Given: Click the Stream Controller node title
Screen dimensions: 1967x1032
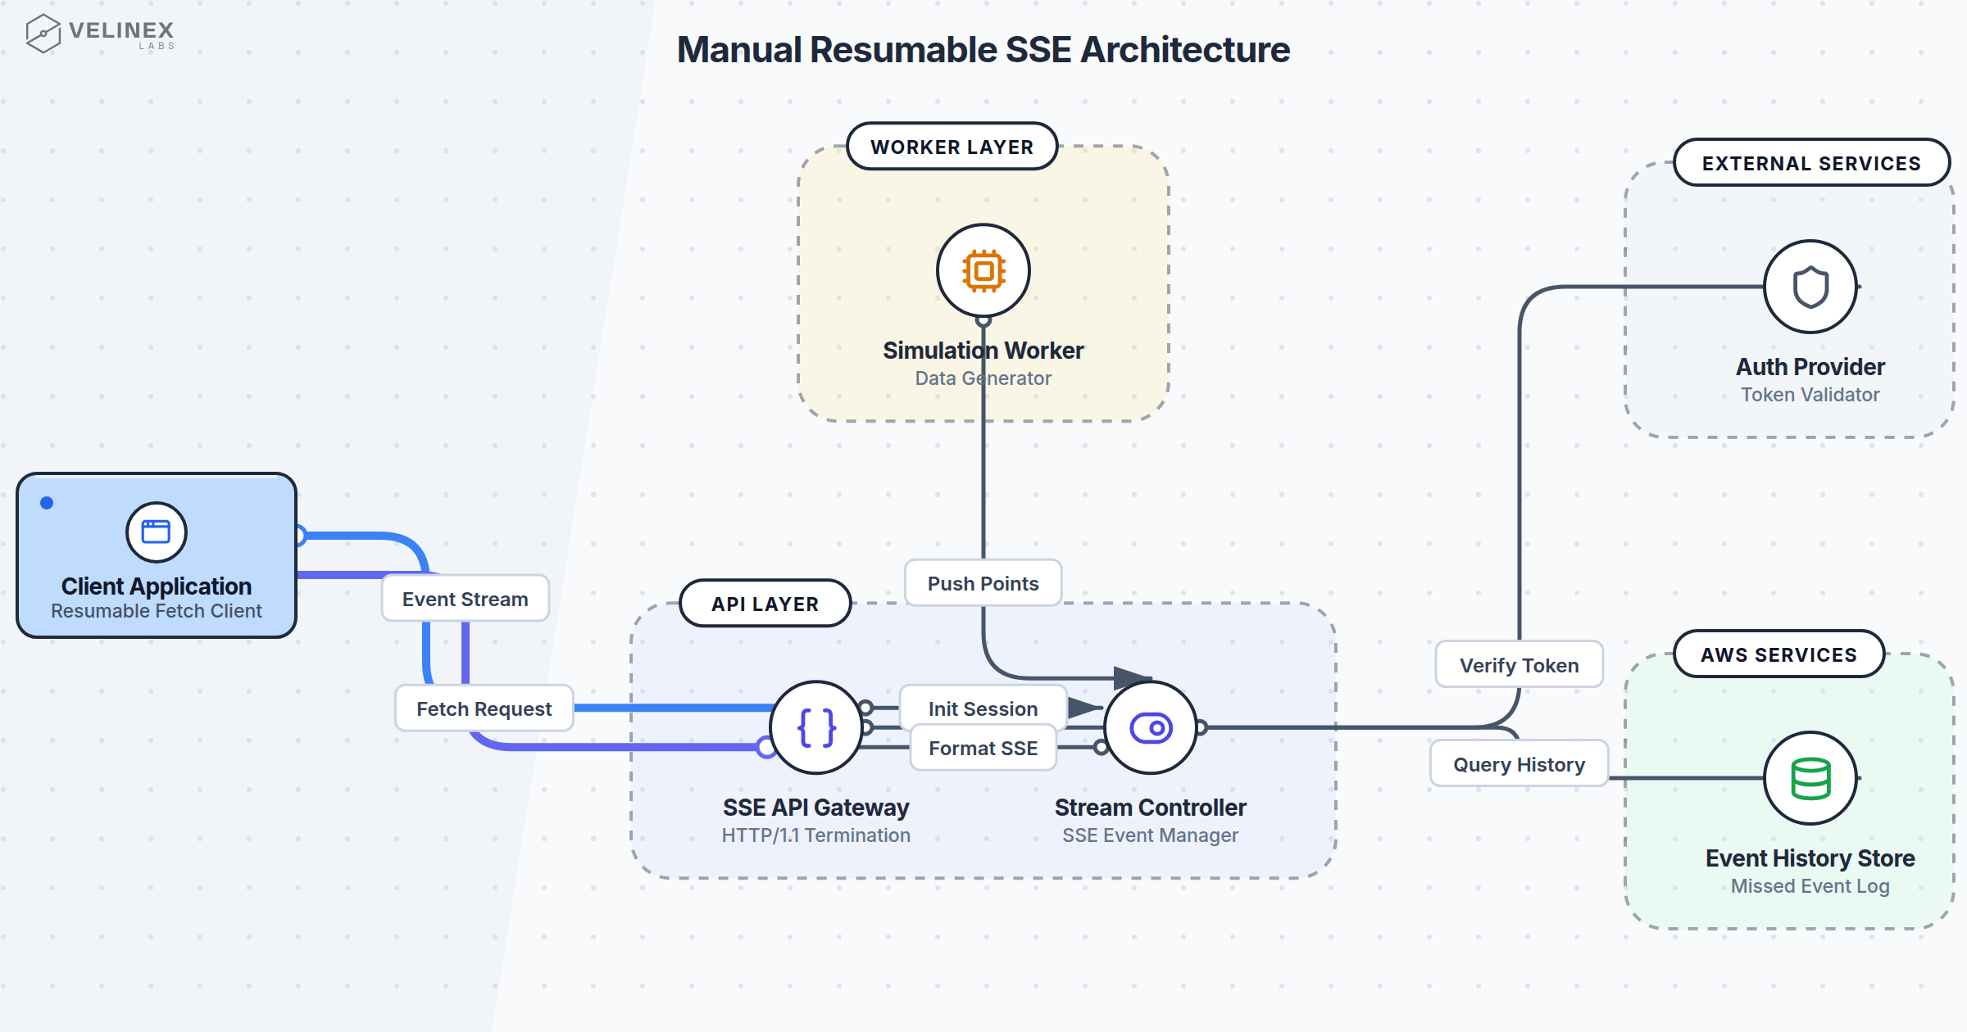Looking at the screenshot, I should [1150, 808].
